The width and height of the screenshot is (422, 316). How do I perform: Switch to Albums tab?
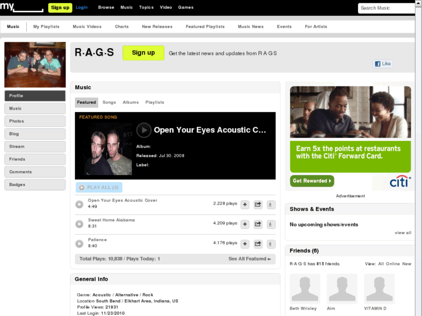coord(131,103)
